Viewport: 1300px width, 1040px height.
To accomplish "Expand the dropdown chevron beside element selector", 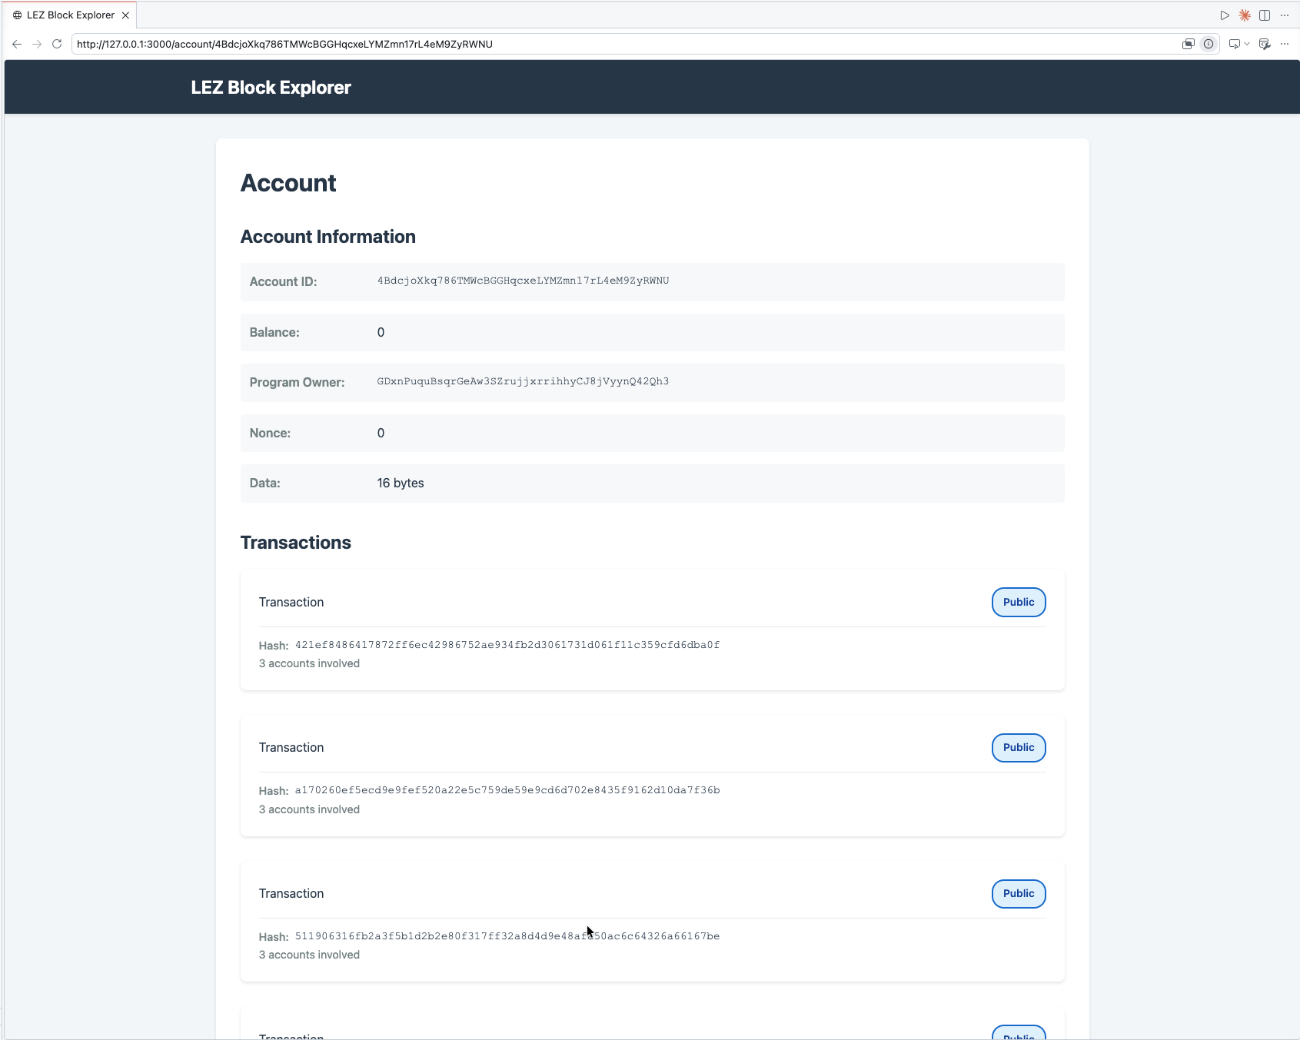I will click(x=1247, y=44).
